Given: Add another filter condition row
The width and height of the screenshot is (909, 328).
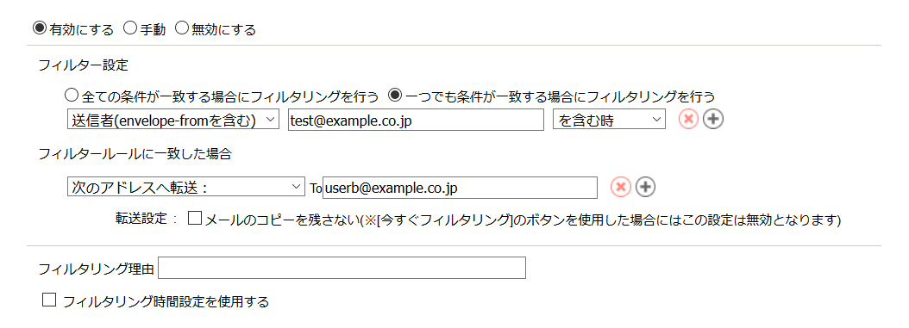Looking at the screenshot, I should pyautogui.click(x=713, y=120).
